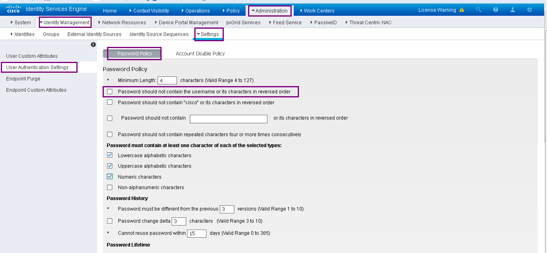This screenshot has height=253, width=547.
Task: Open User Custom Attributes settings
Action: tap(31, 56)
